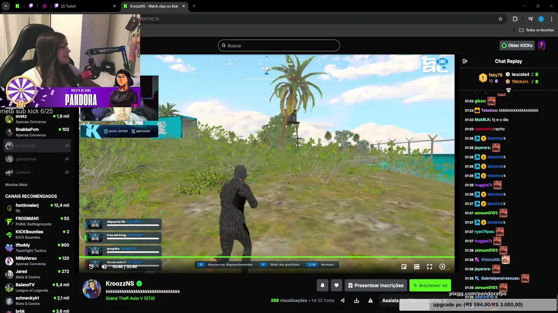Open FROGMAN1 PUBG channel
The height and width of the screenshot is (313, 558).
37,221
